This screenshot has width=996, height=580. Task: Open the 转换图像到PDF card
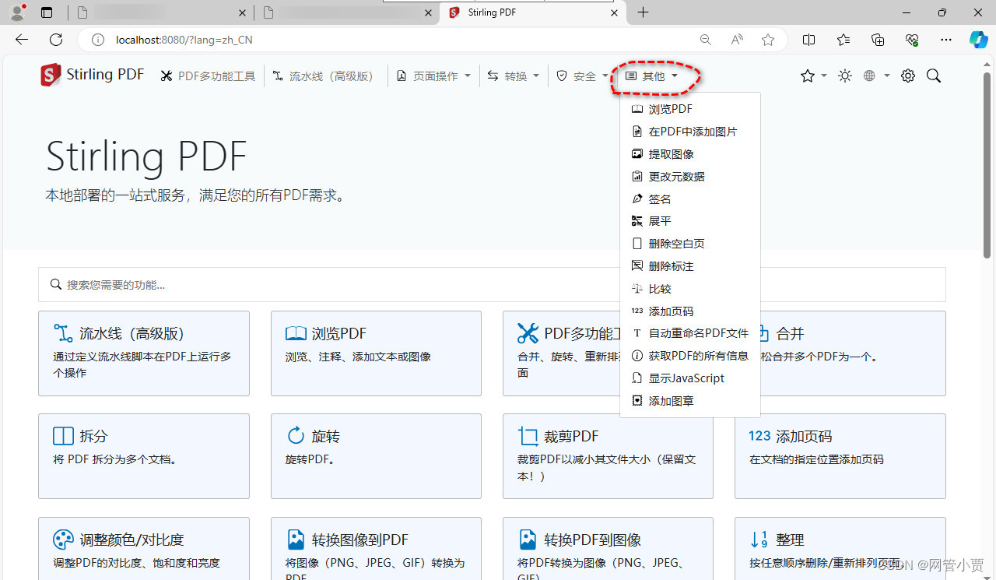[x=376, y=548]
